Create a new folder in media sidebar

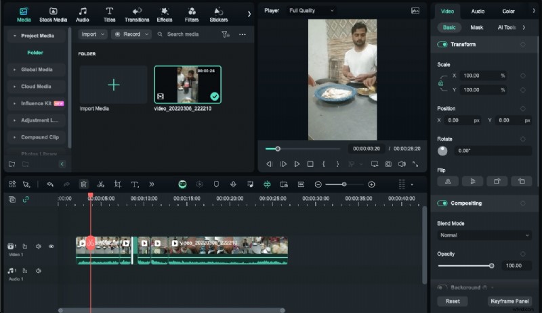[x=12, y=164]
